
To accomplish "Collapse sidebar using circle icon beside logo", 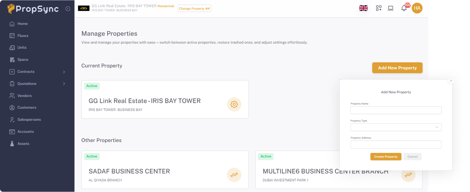I will [x=68, y=9].
